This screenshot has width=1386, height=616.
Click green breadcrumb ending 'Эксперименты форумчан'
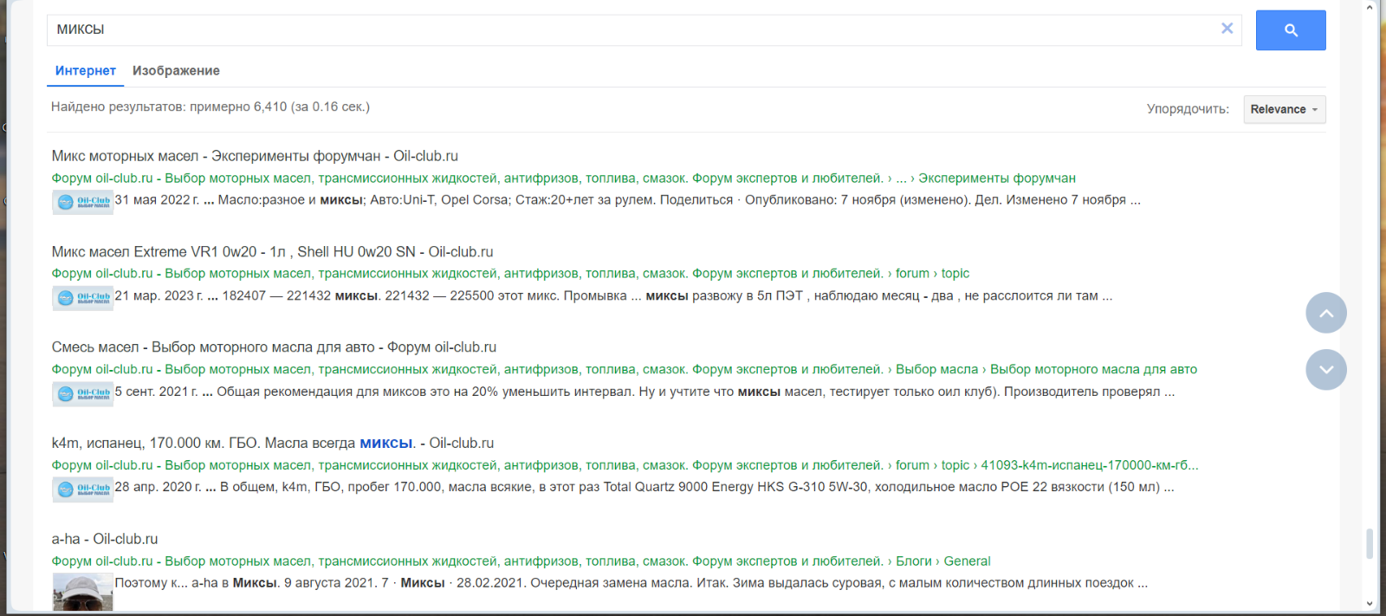(563, 178)
